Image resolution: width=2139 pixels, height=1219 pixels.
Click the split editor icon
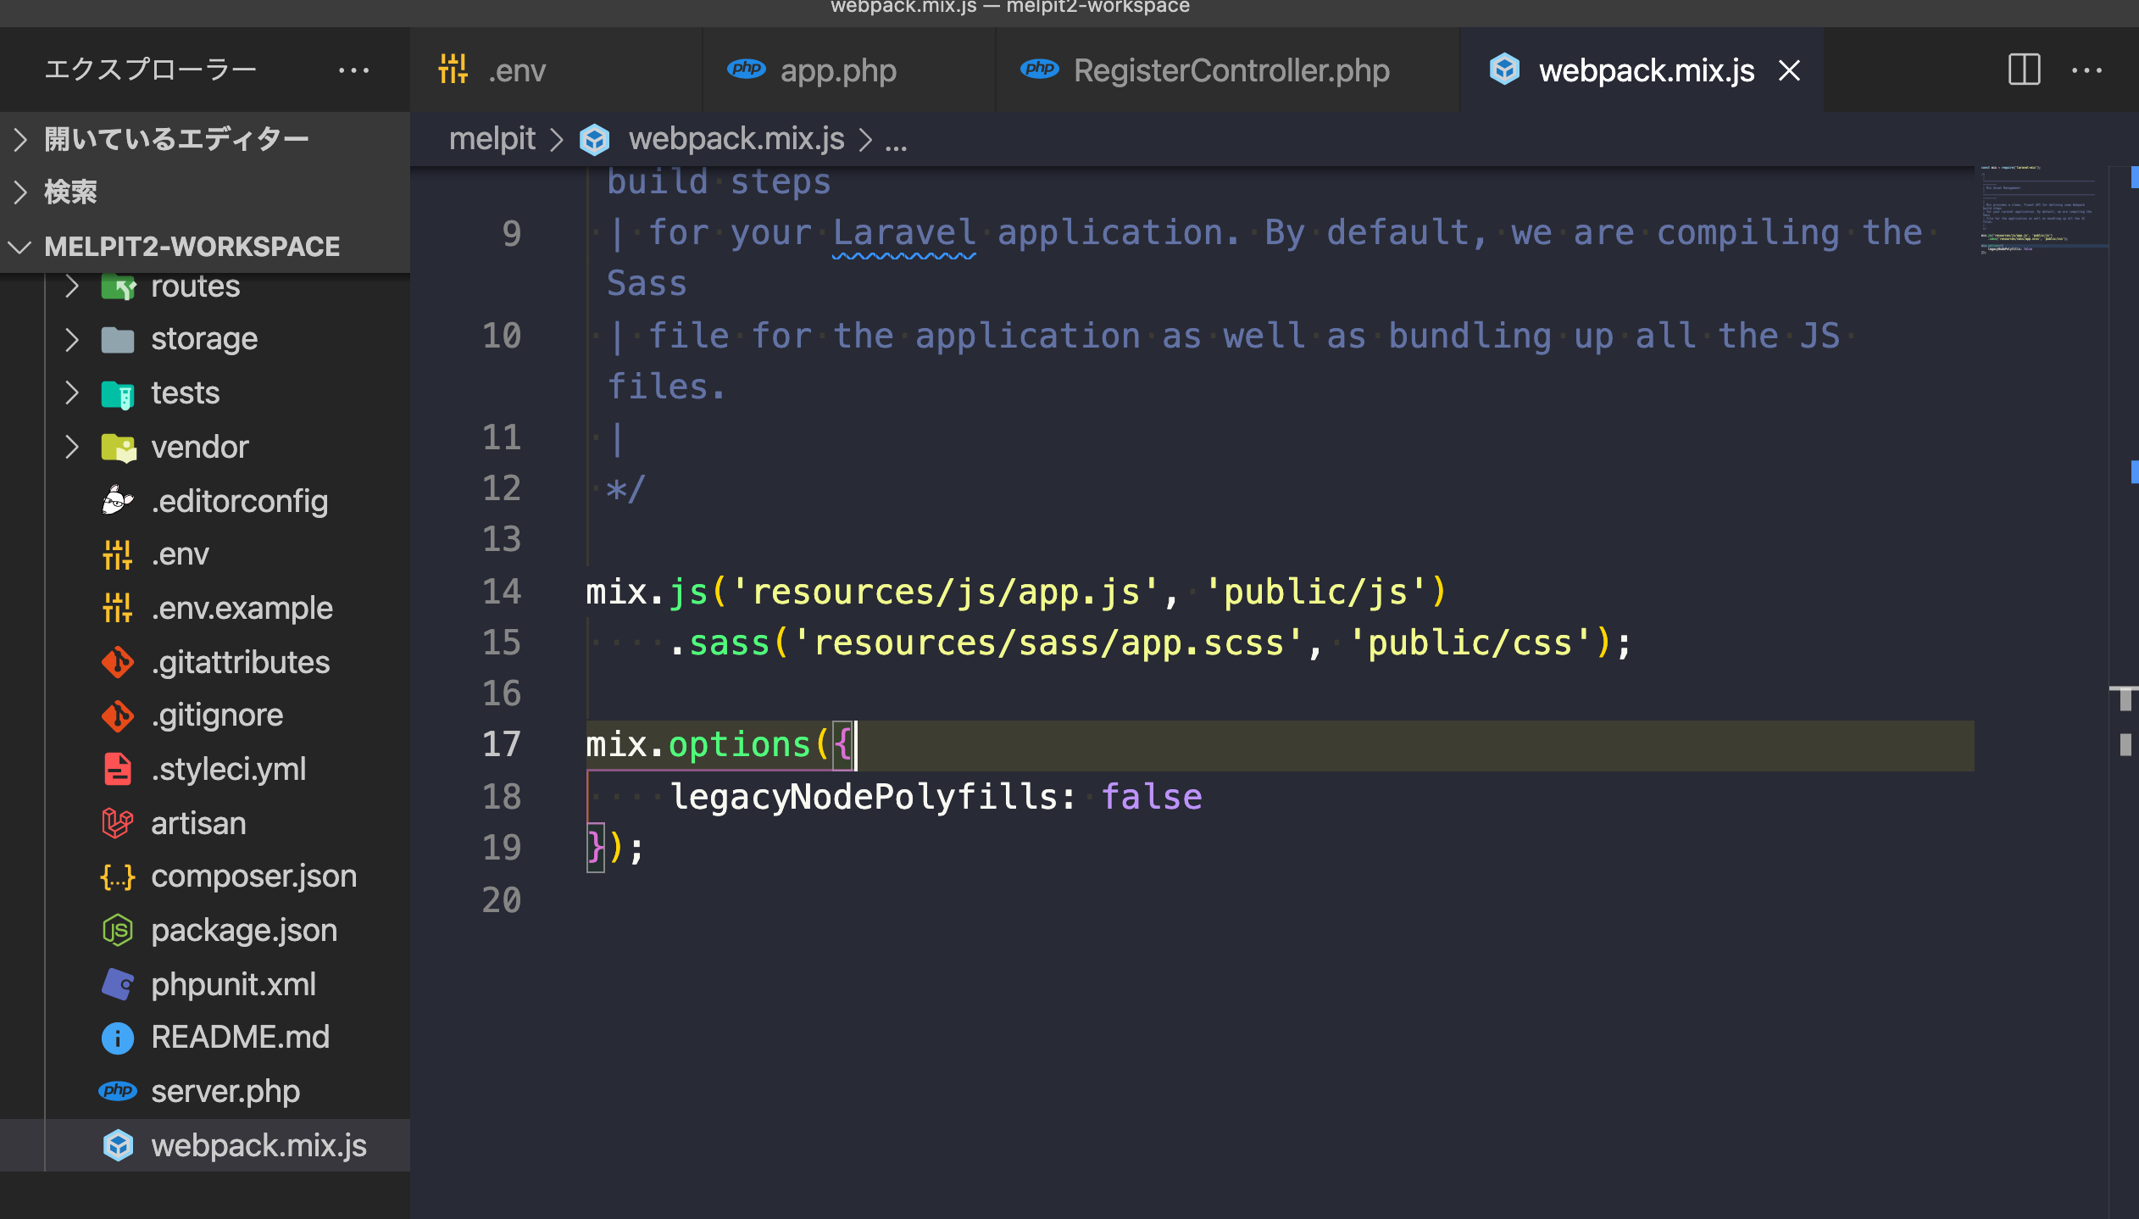[x=2023, y=70]
